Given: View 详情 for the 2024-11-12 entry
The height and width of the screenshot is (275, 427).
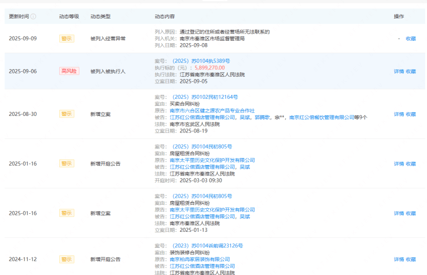Looking at the screenshot, I should 398,259.
